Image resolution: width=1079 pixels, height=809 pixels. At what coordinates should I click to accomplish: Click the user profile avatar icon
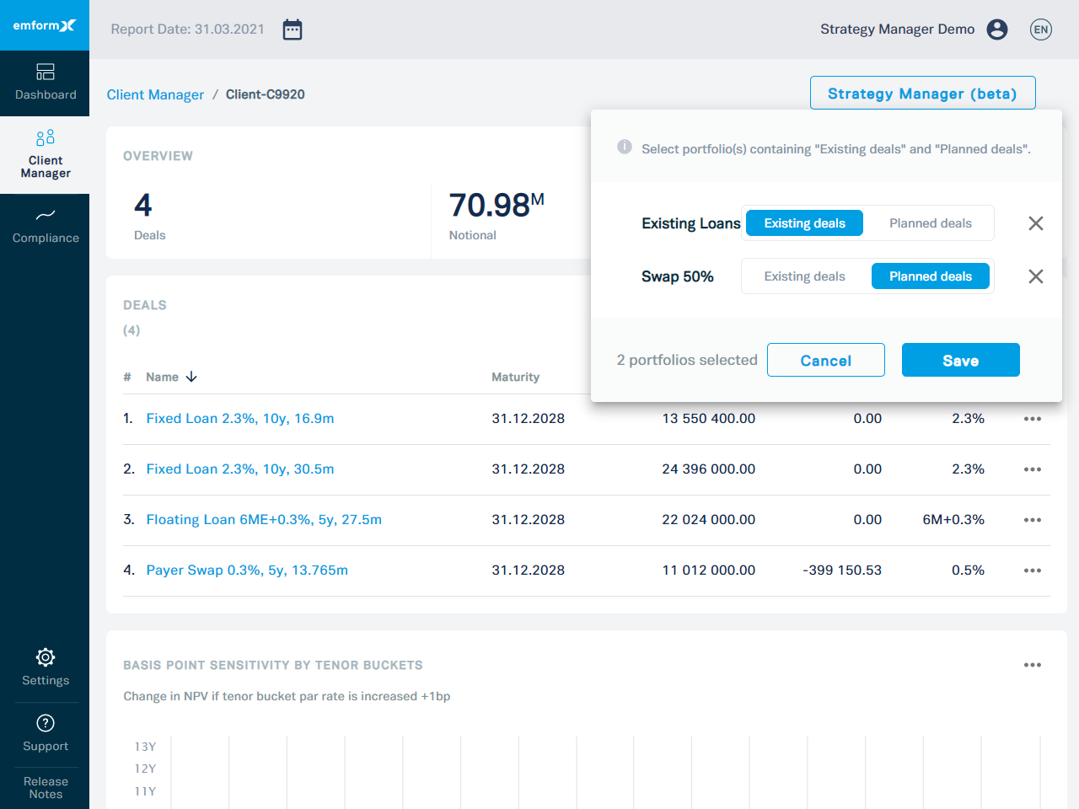pyautogui.click(x=997, y=29)
